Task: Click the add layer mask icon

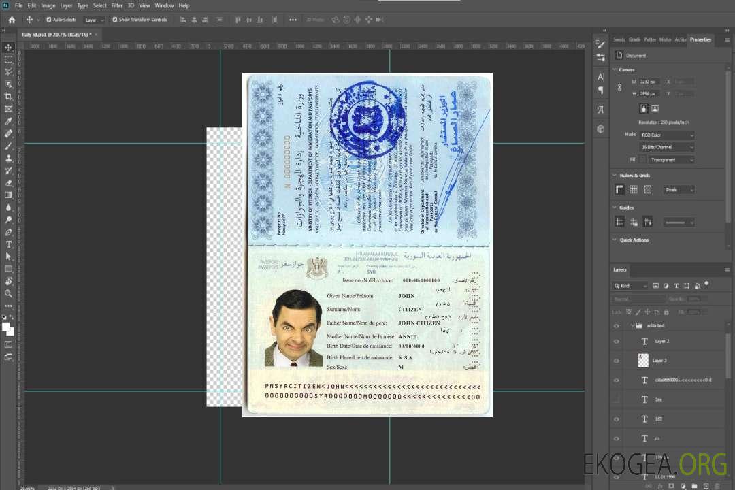Action: click(671, 486)
